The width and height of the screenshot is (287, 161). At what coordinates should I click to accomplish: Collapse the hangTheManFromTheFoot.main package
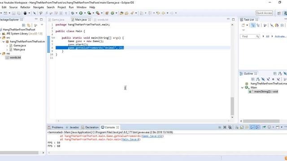coord(4,42)
